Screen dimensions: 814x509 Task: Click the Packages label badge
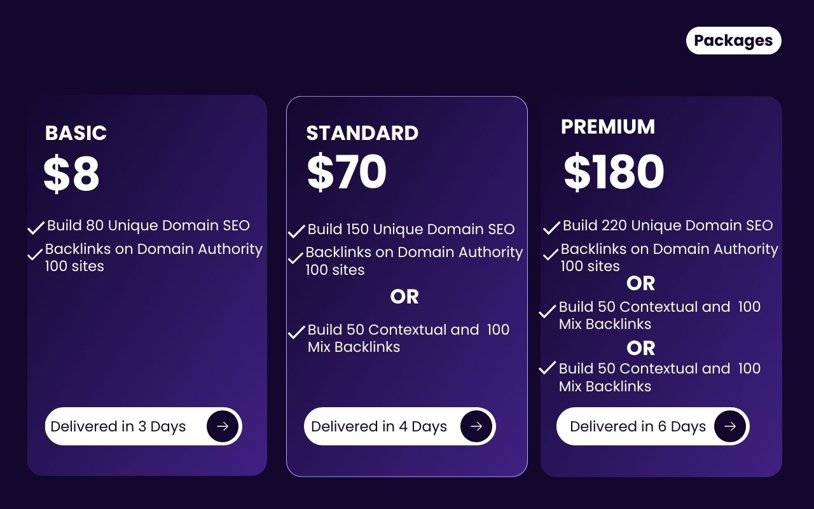point(733,41)
